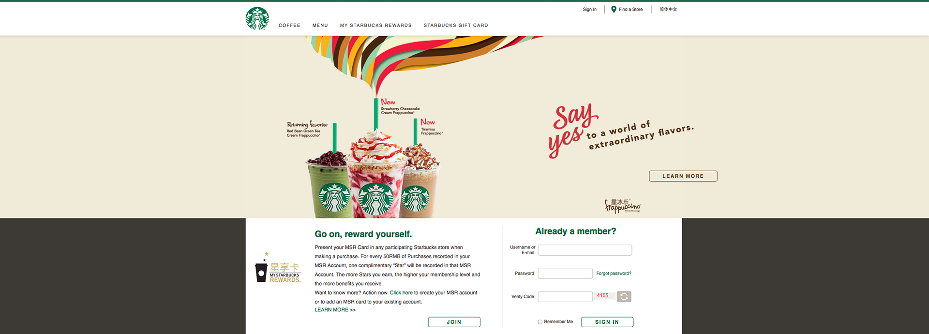Screen dimensions: 929x334
Task: Click the Forgot password link
Action: coord(614,274)
